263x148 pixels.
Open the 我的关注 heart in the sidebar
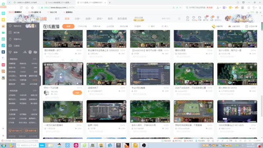click(x=10, y=26)
